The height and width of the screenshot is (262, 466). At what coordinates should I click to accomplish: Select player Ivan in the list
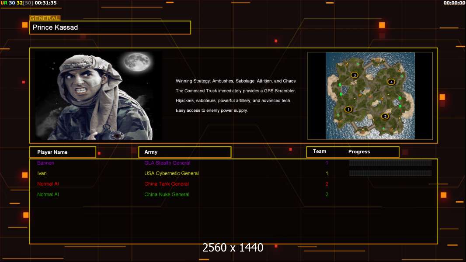(x=42, y=173)
